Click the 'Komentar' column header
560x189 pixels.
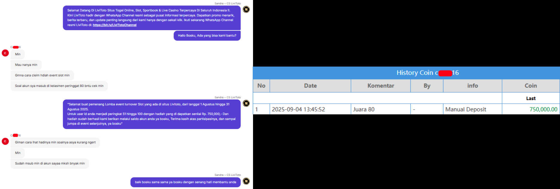[381, 86]
